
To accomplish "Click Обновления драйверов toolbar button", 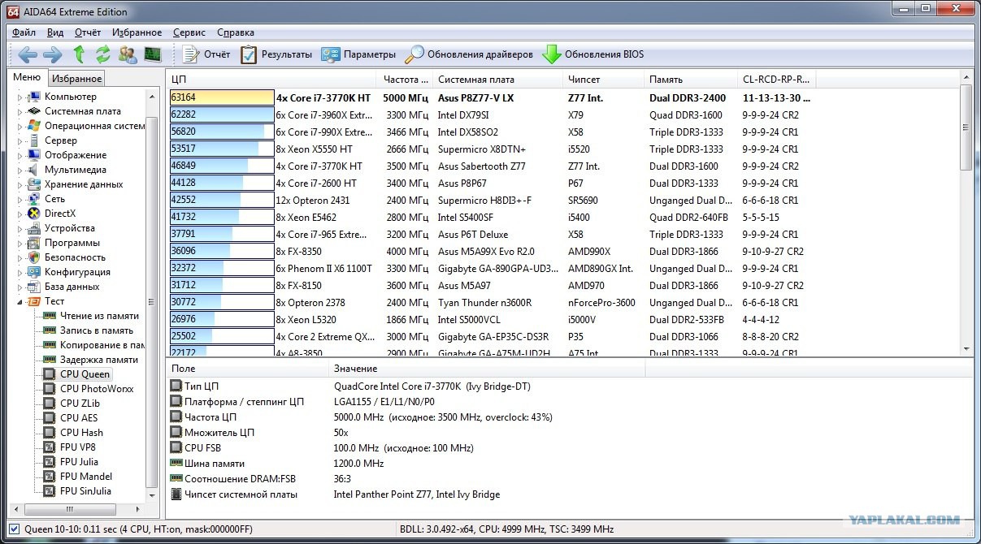I will pos(469,54).
